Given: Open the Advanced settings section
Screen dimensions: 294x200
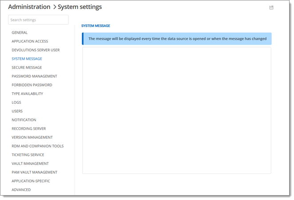Looking at the screenshot, I should click(21, 190).
